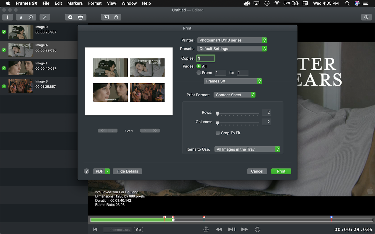Click the hash numbering toolbar icon

tap(21, 17)
